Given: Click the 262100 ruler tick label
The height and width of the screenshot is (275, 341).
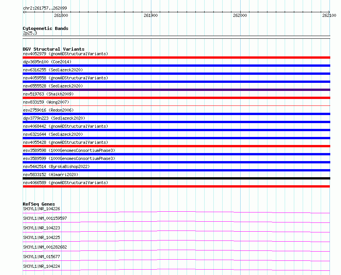Looking at the screenshot, I should 329,15.
